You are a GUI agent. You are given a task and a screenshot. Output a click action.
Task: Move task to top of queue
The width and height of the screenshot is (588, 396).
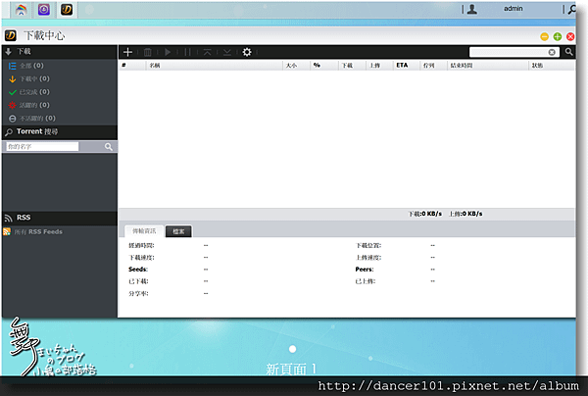tap(208, 52)
